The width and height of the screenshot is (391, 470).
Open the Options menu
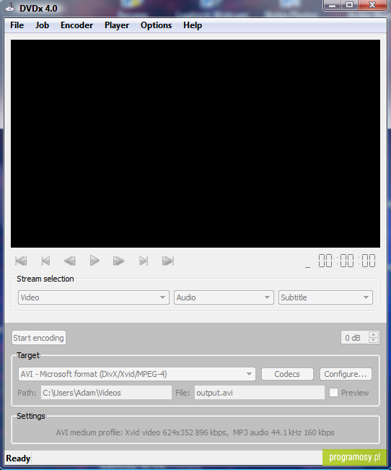pos(156,25)
